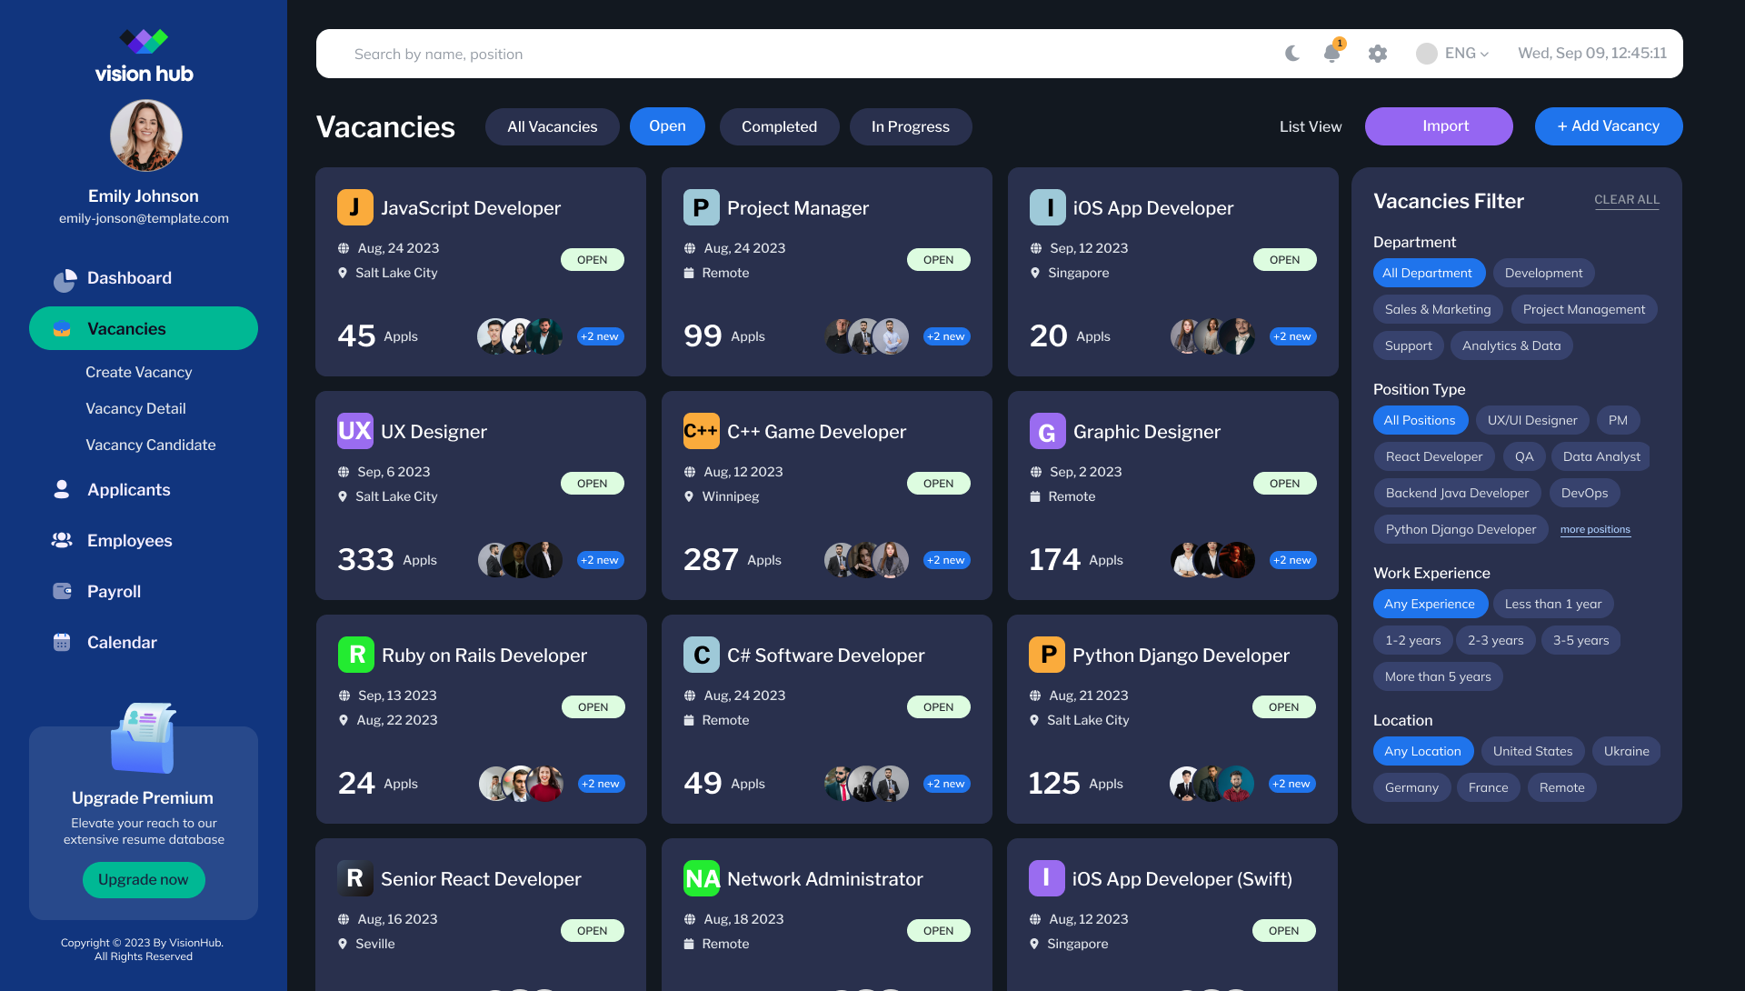Image resolution: width=1745 pixels, height=991 pixels.
Task: Select the In Progress tab
Action: pyautogui.click(x=910, y=126)
